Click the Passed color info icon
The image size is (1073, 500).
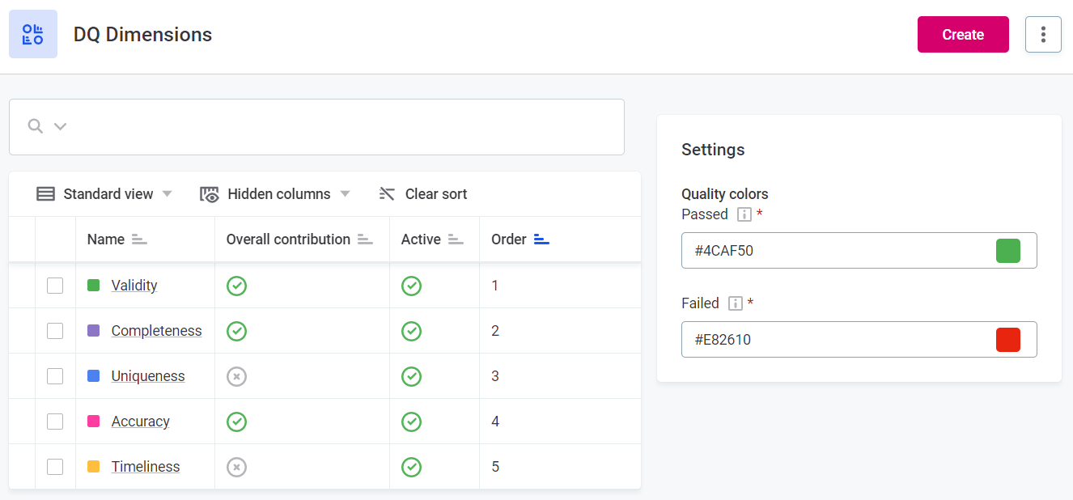[744, 214]
